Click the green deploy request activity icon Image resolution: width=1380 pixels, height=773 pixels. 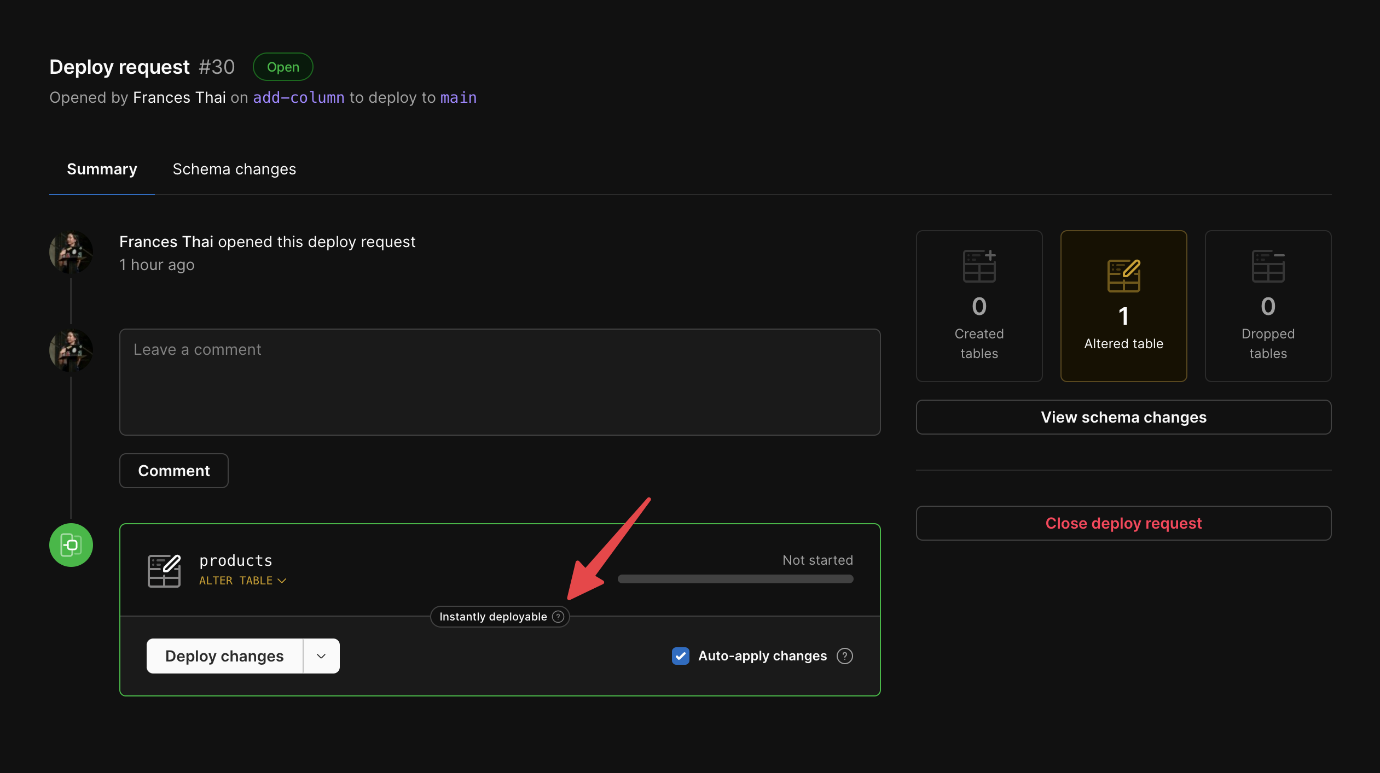71,546
